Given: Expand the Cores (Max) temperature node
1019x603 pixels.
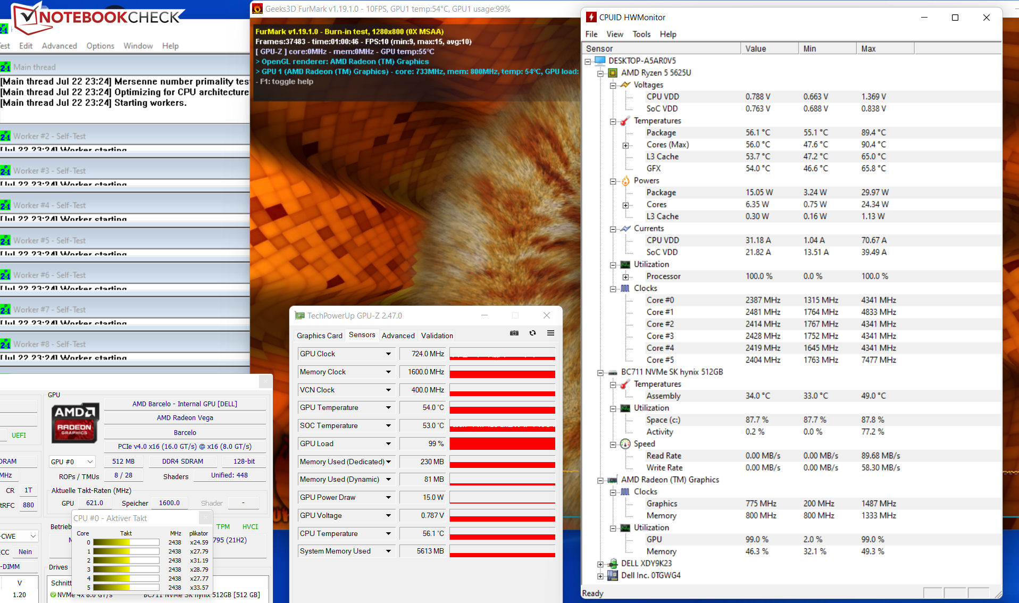Looking at the screenshot, I should tap(626, 145).
